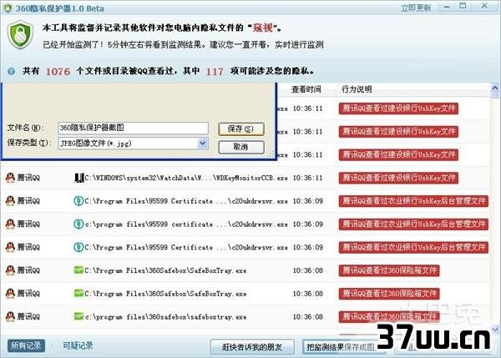Image resolution: width=501 pixels, height=358 pixels.
Task: Click the scrollbar up arrow of record list
Action: 495,88
